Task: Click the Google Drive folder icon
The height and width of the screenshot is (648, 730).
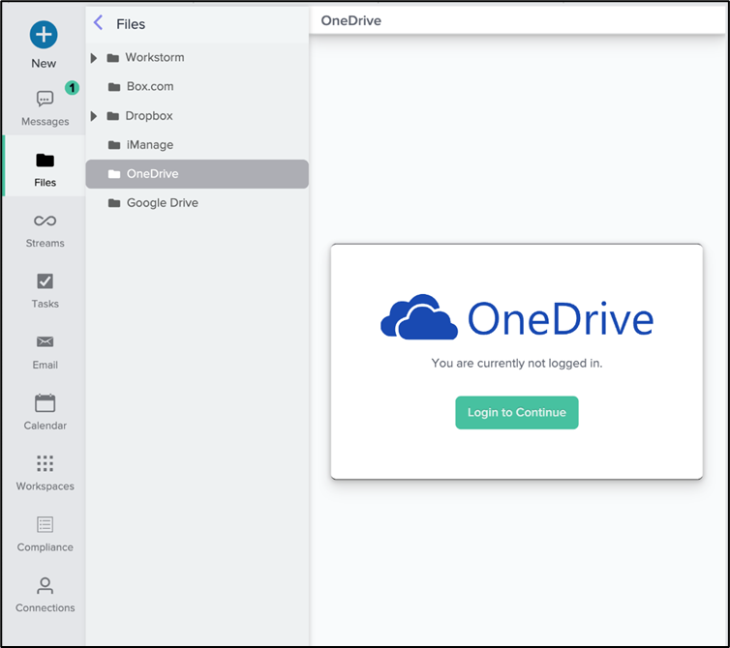Action: [114, 203]
